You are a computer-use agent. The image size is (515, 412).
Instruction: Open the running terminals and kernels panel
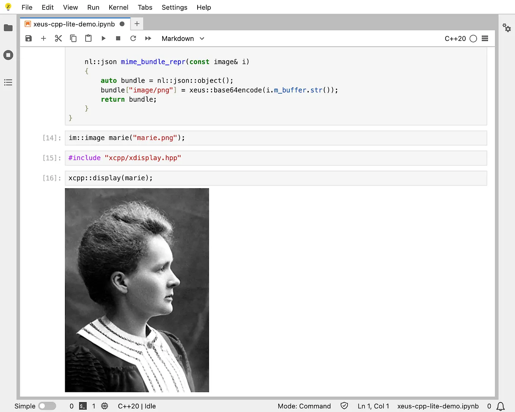tap(8, 55)
